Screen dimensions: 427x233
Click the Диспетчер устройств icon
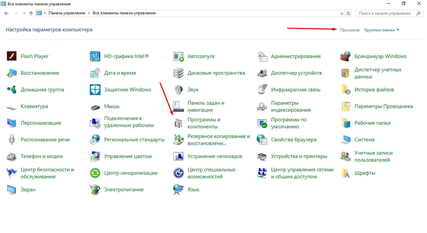click(262, 73)
